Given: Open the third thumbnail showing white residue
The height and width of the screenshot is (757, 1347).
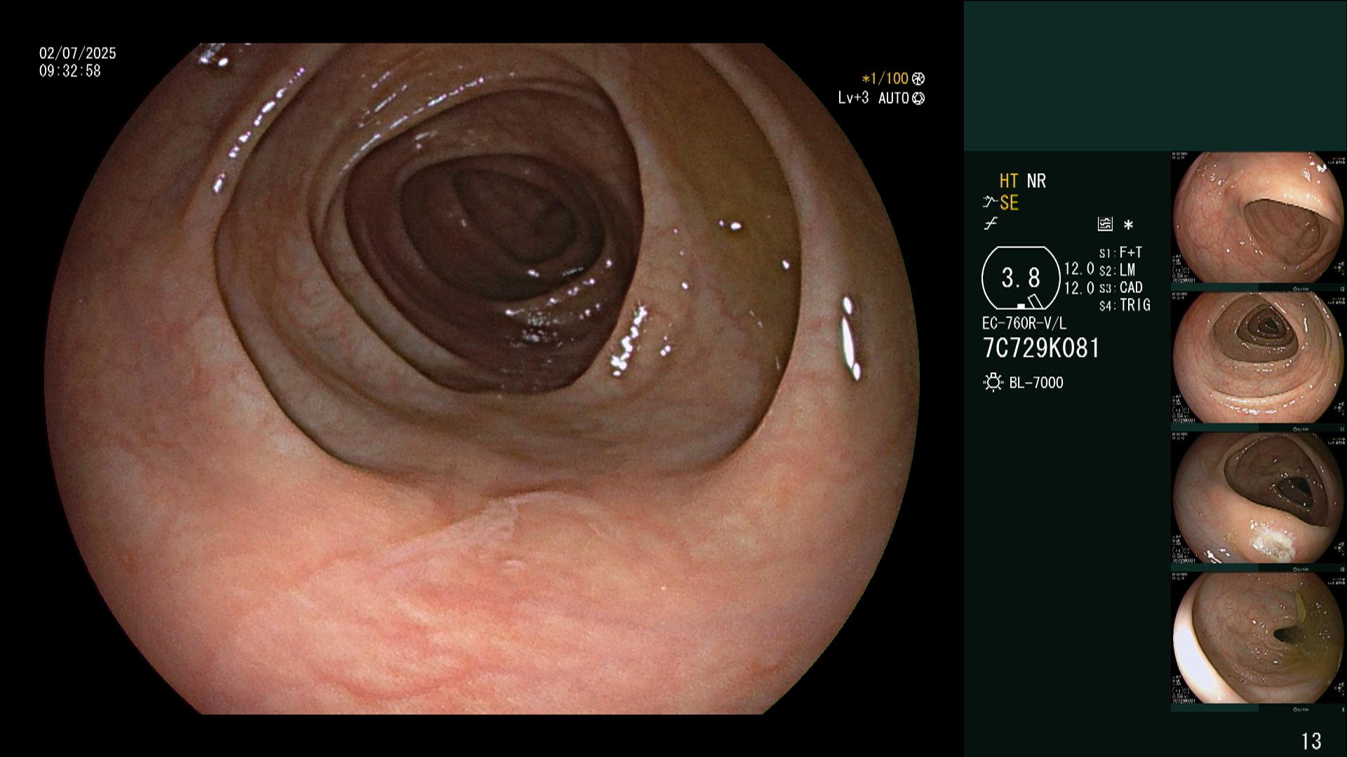Looking at the screenshot, I should coord(1258,498).
